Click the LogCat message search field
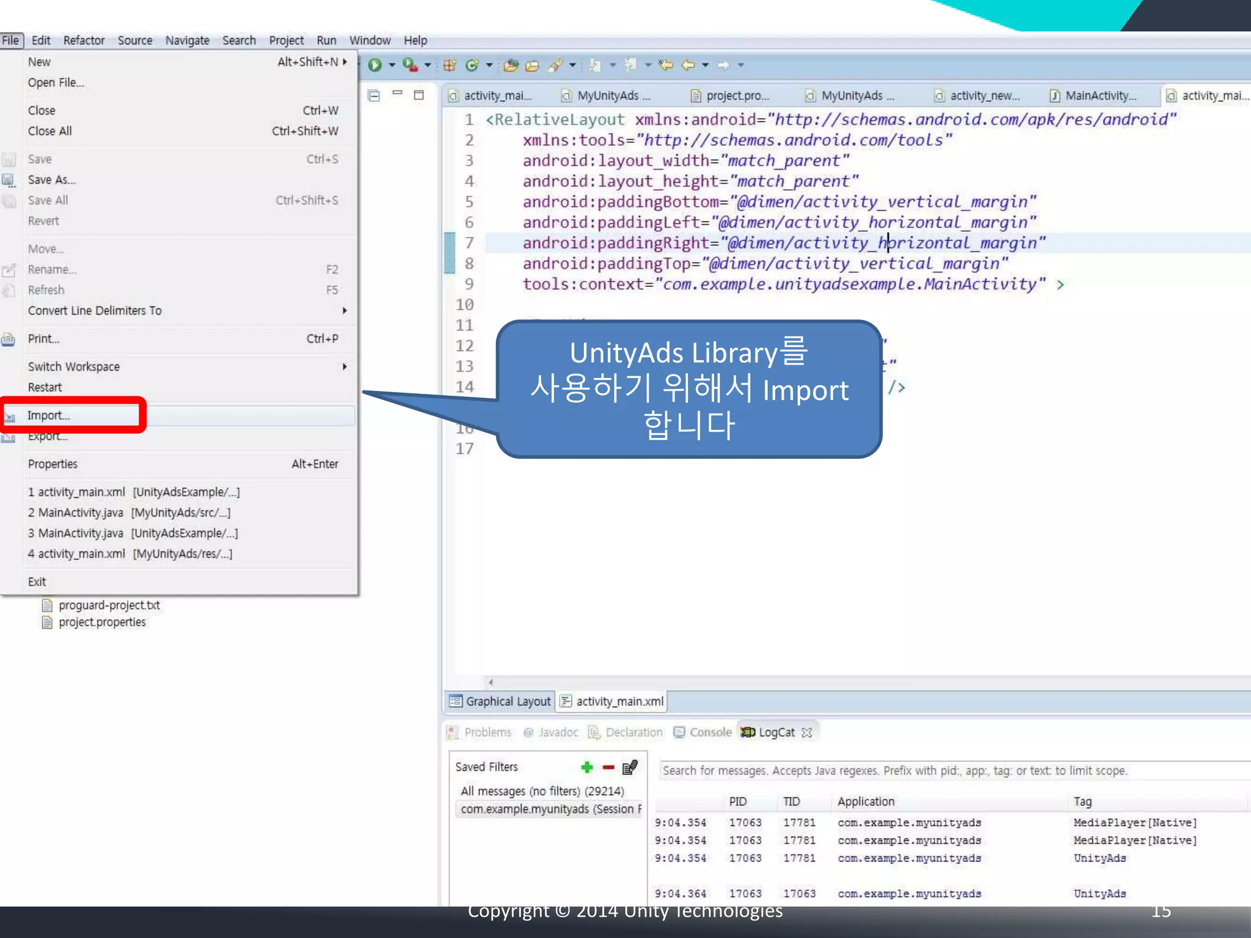1251x938 pixels. click(954, 771)
